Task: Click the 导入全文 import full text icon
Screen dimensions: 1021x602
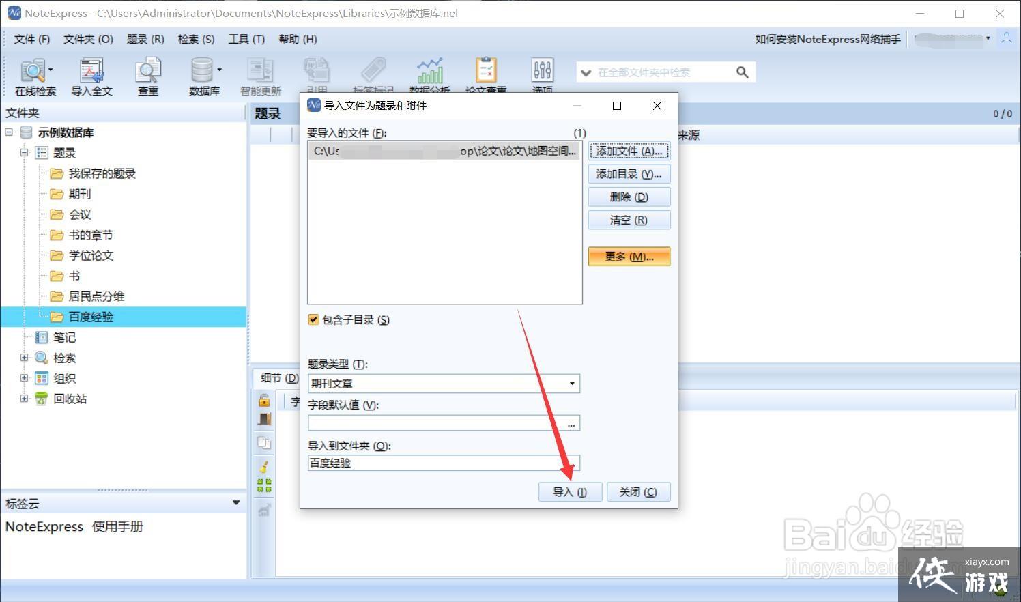Action: [x=91, y=76]
